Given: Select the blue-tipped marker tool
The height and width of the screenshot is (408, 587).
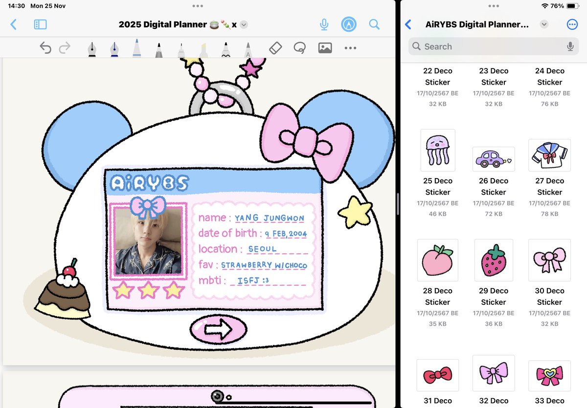Looking at the screenshot, I should point(136,48).
